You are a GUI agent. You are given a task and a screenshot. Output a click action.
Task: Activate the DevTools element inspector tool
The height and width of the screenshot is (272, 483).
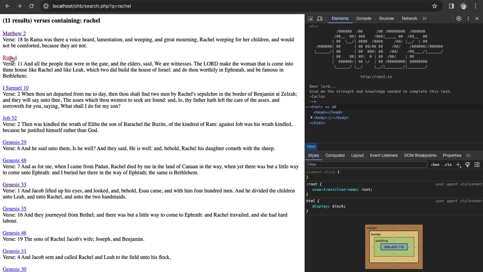point(311,19)
